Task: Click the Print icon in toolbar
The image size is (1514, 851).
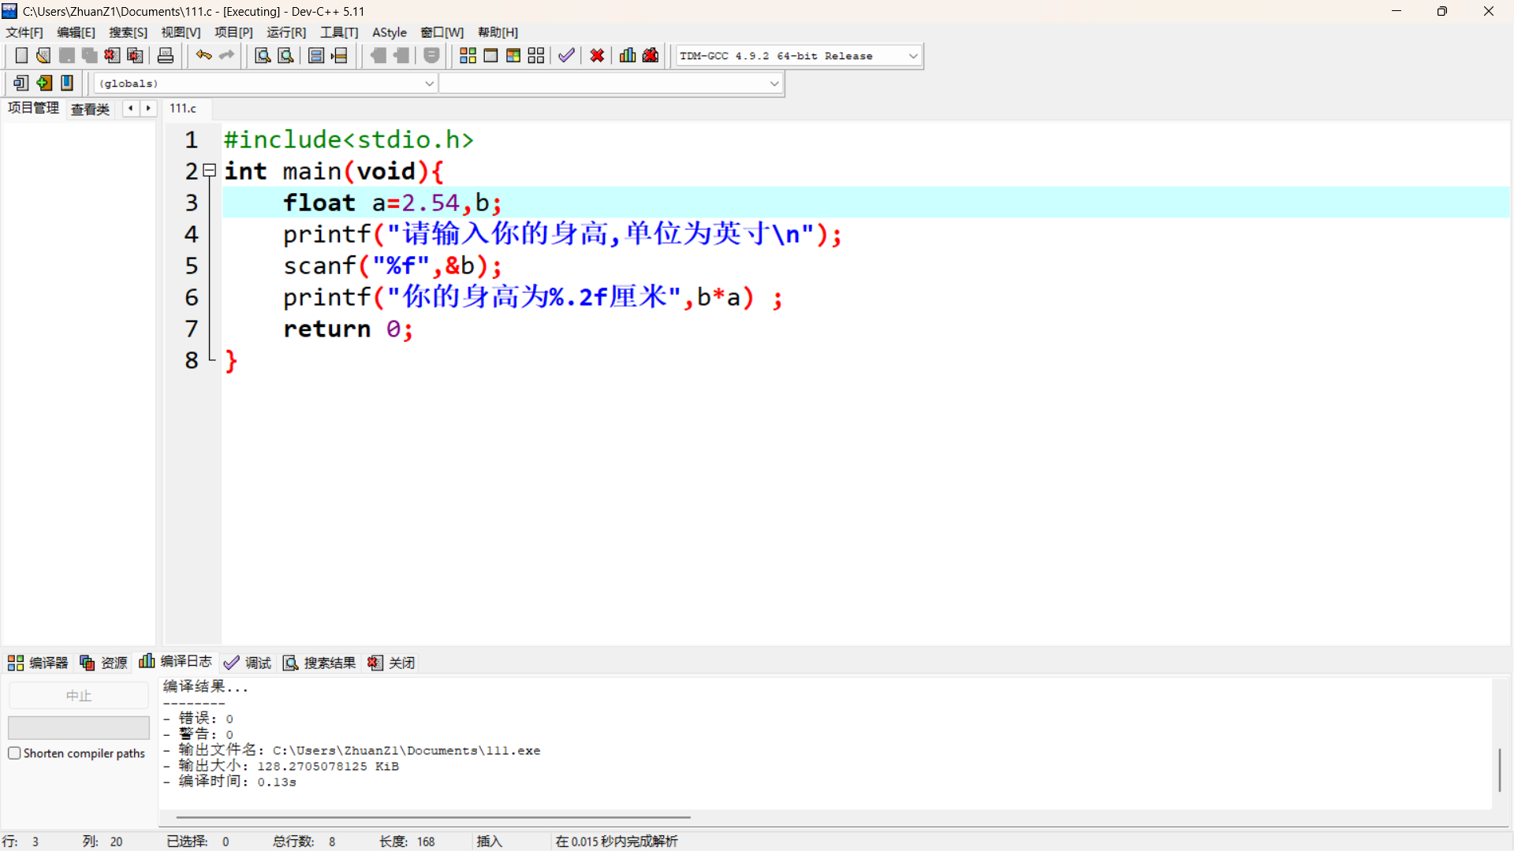Action: (166, 55)
